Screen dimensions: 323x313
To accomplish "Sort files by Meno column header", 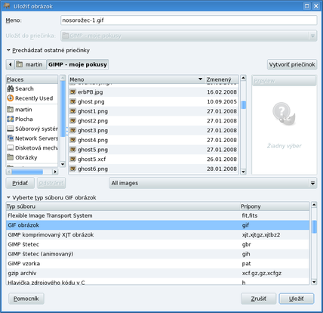I will (x=137, y=79).
